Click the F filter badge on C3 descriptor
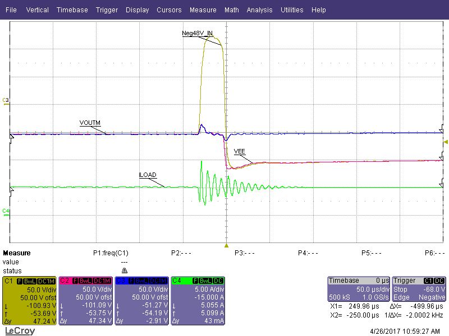 coord(131,280)
